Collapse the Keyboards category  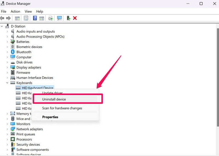[x=7, y=83]
